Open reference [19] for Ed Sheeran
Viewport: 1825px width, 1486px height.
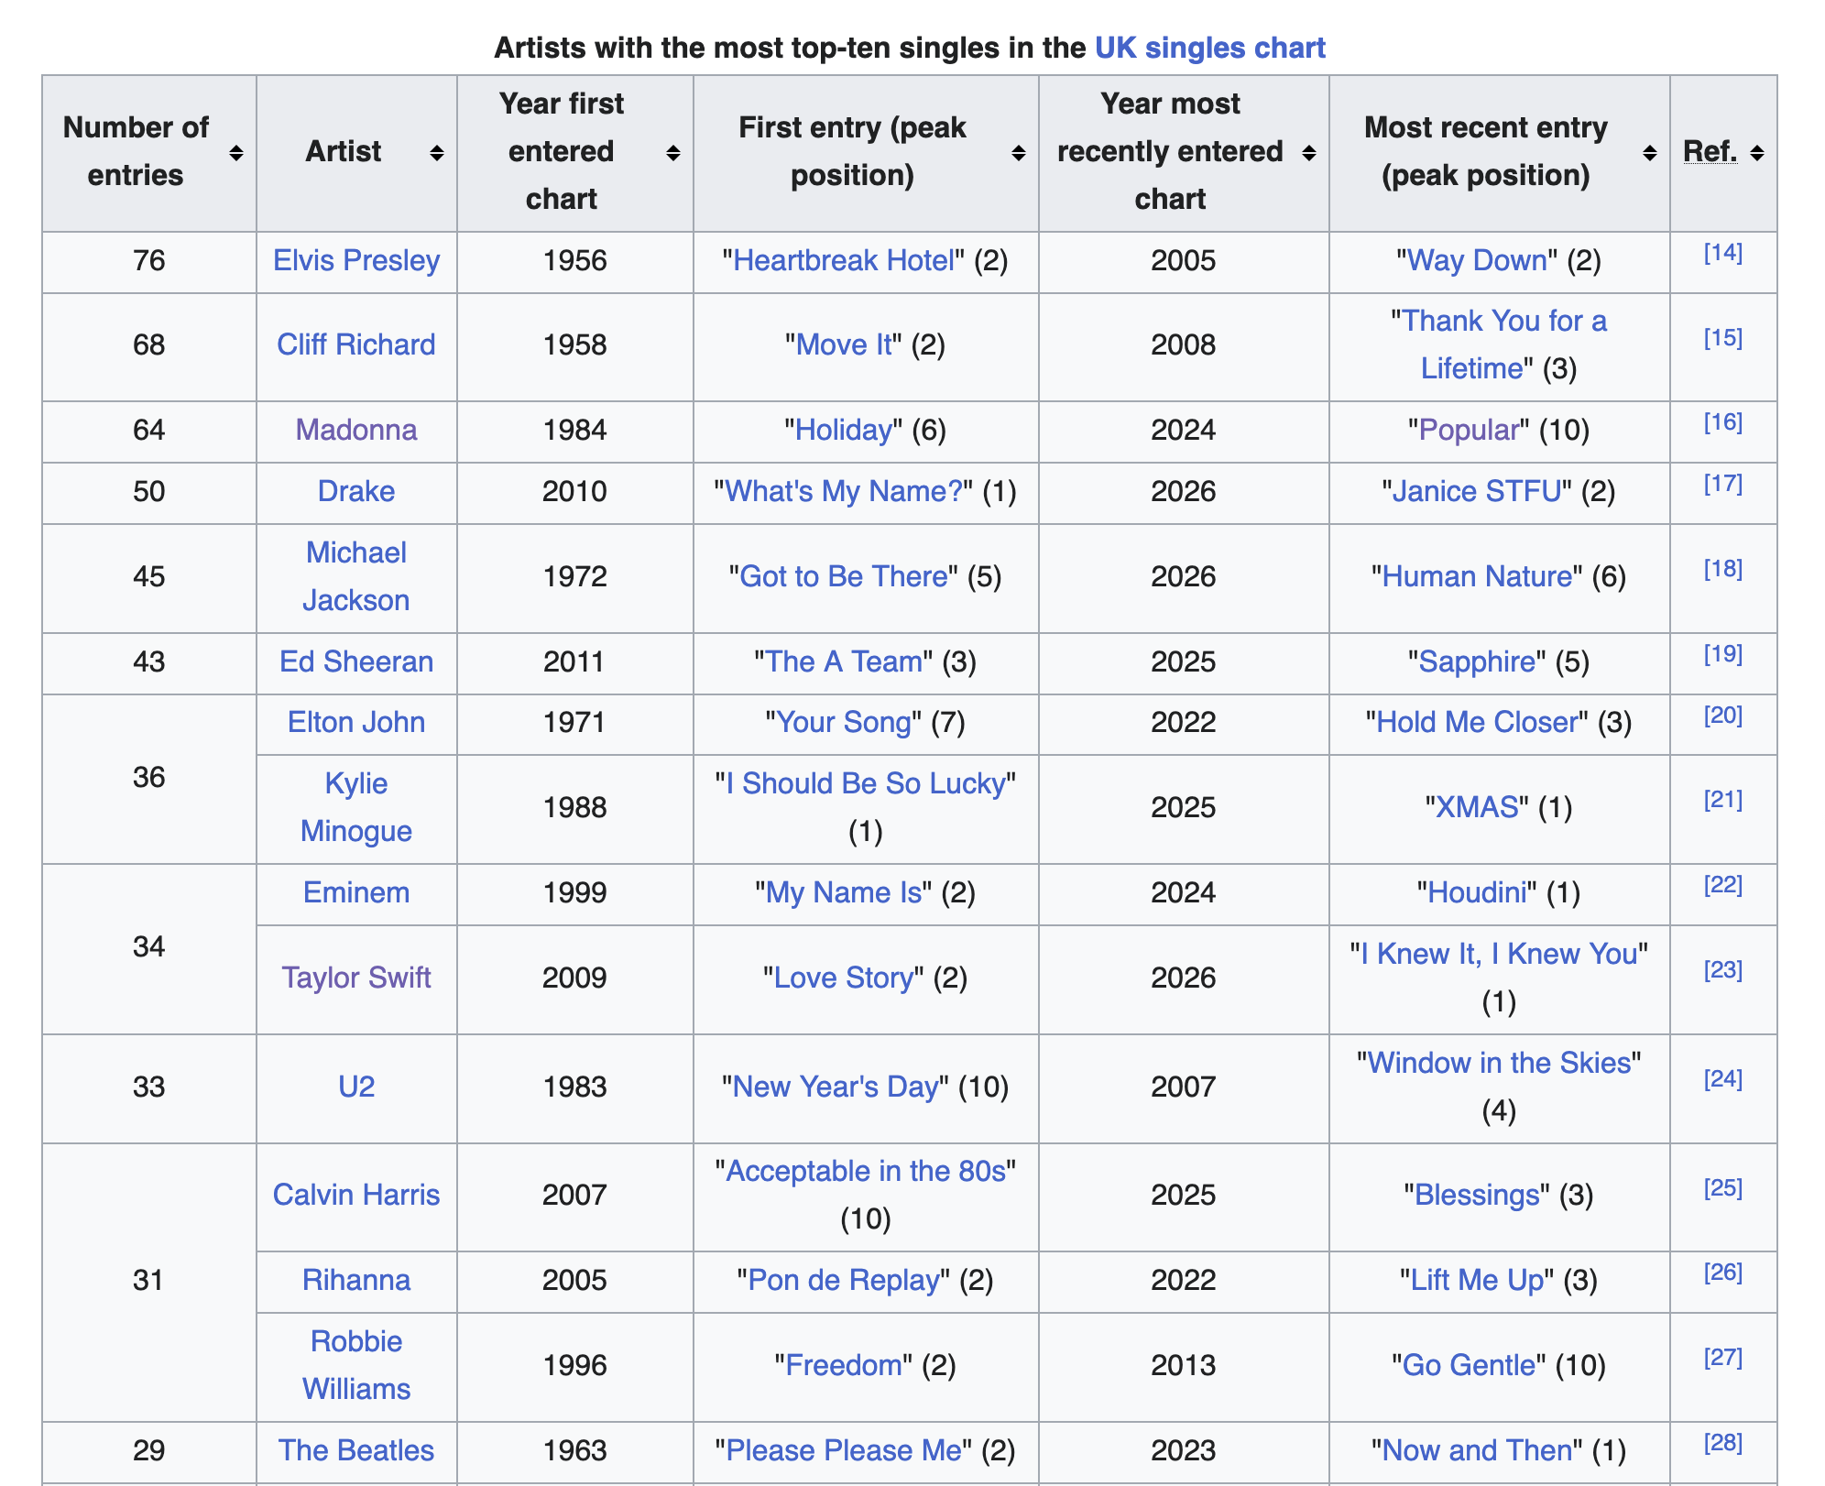[1723, 654]
